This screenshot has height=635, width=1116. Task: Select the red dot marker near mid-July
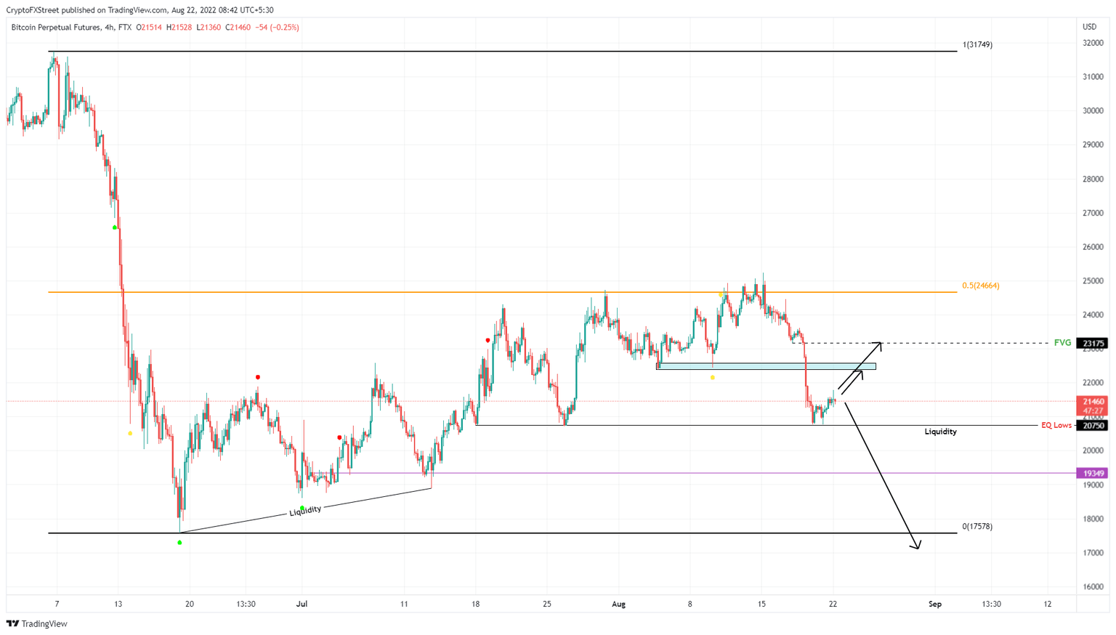pyautogui.click(x=339, y=437)
